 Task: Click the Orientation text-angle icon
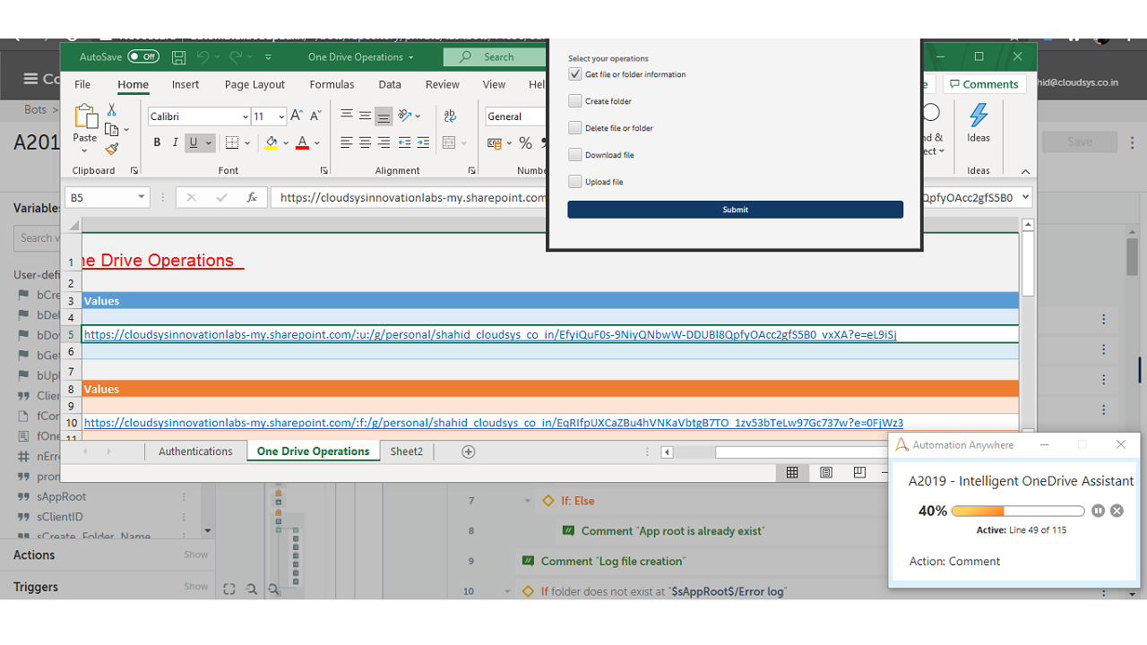point(405,116)
